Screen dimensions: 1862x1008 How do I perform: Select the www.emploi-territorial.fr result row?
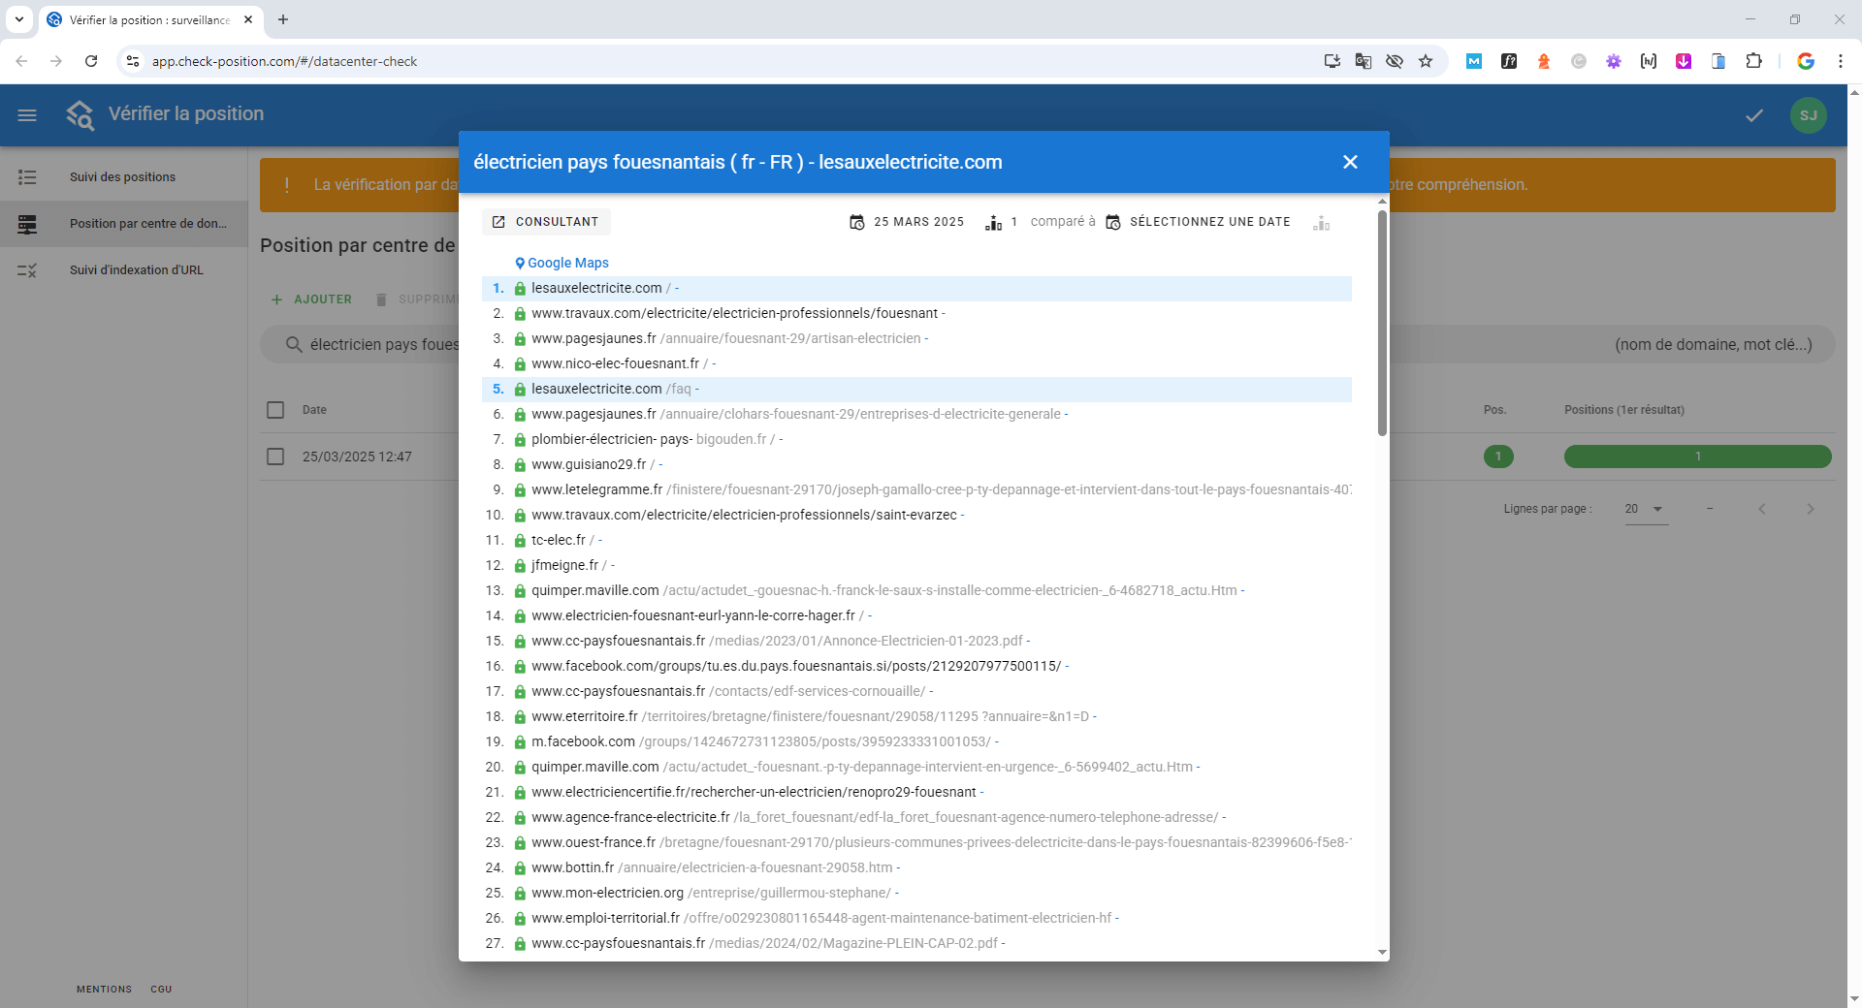pos(916,918)
